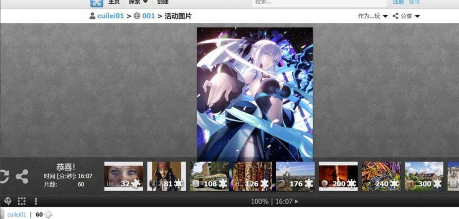The image size is (459, 219).
Task: Open the 81-piece pirate puzzle thumbnail
Action: [x=167, y=176]
